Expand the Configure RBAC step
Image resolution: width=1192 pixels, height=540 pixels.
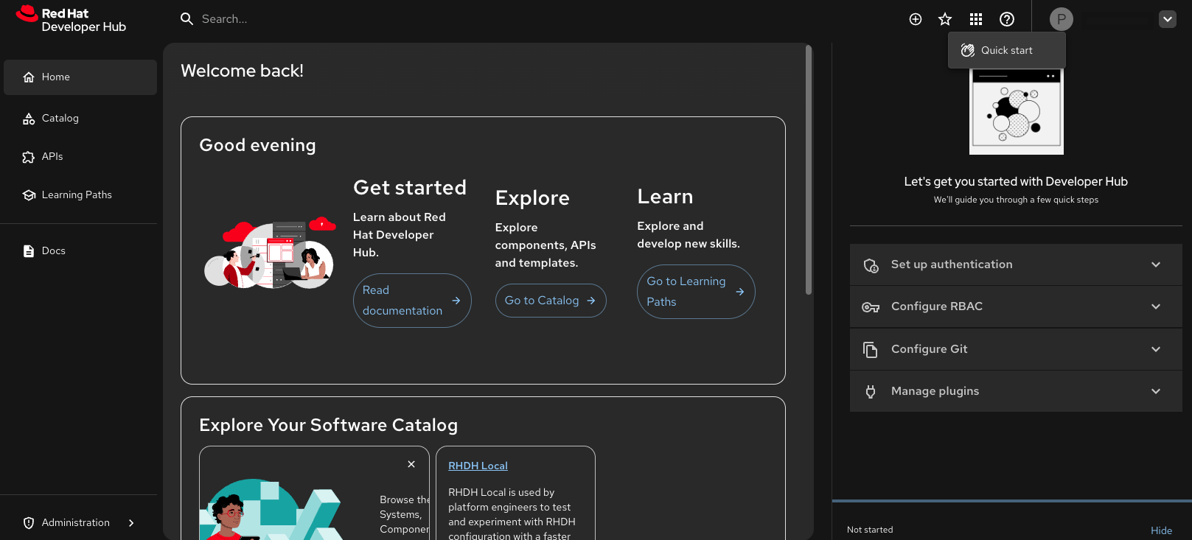click(1015, 306)
